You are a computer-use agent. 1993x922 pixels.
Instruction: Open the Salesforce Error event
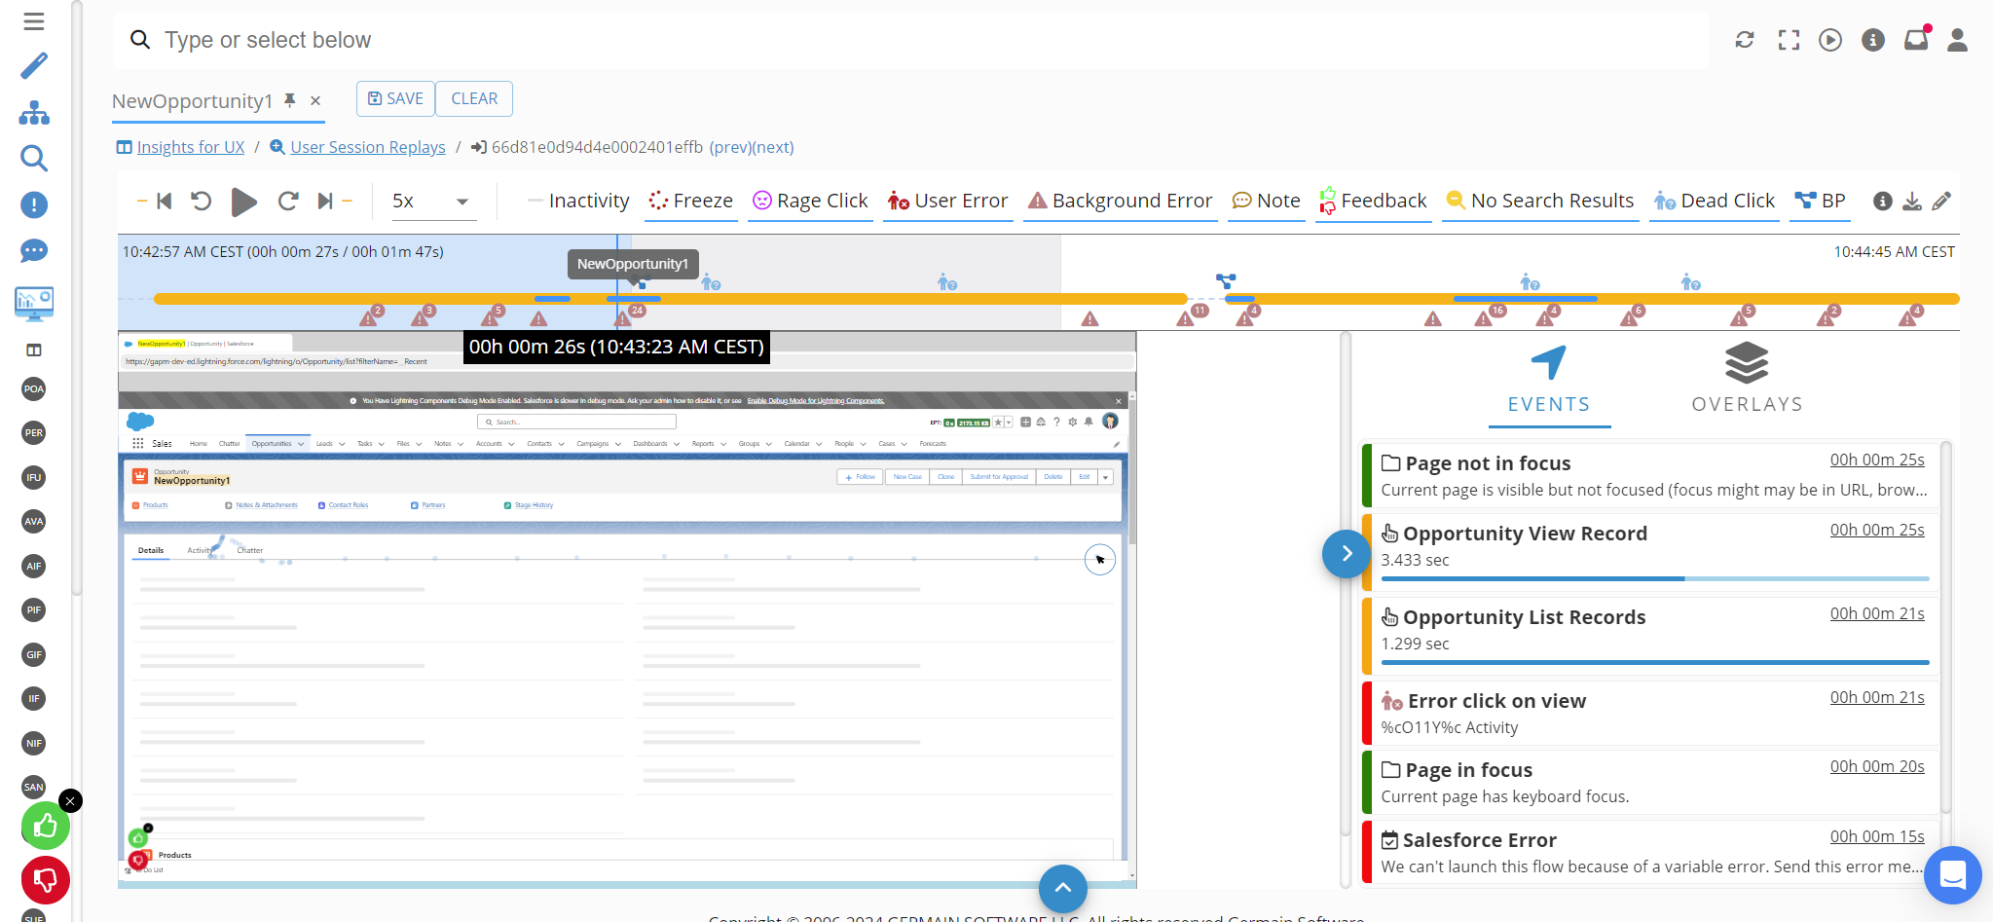click(x=1651, y=852)
